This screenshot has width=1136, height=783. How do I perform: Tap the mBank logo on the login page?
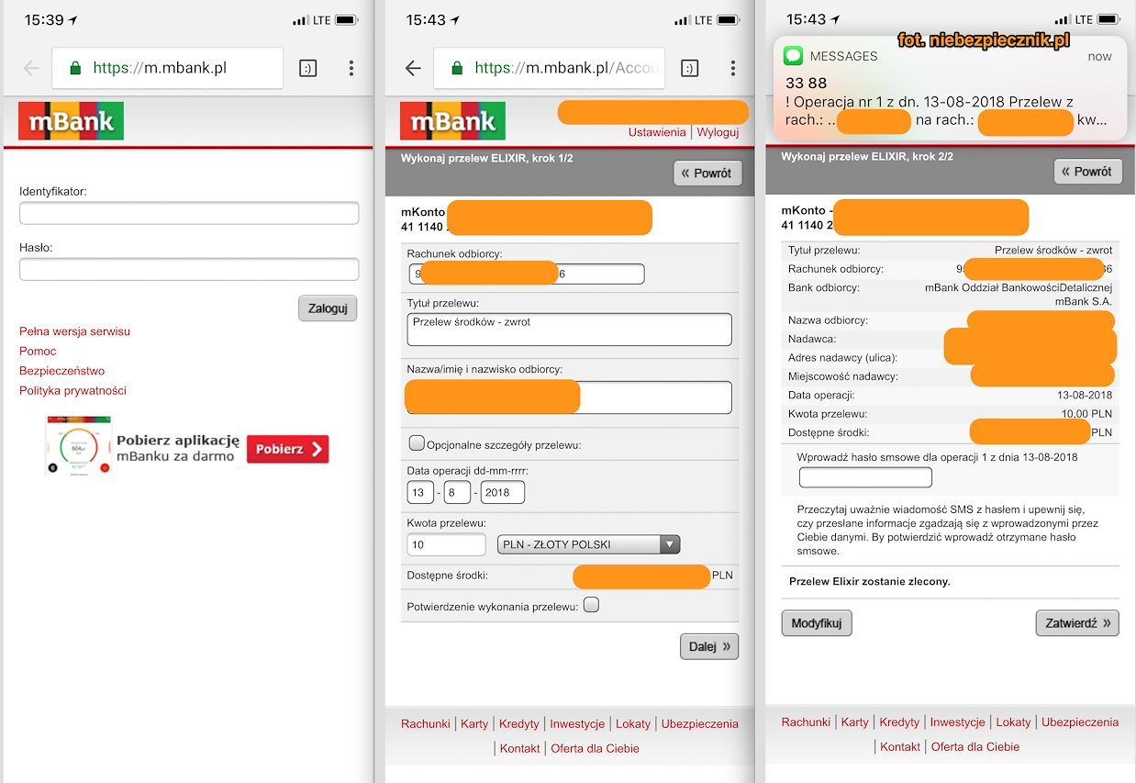click(x=71, y=121)
